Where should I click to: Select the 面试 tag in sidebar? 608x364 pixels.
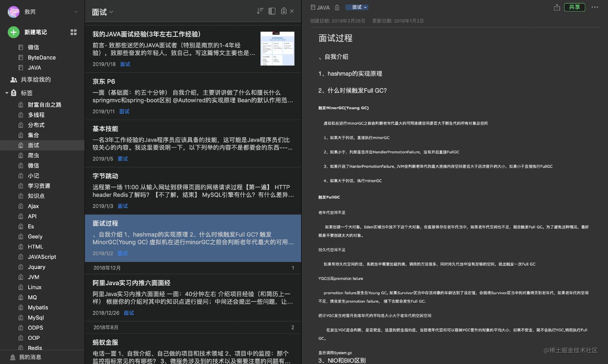coord(42,145)
